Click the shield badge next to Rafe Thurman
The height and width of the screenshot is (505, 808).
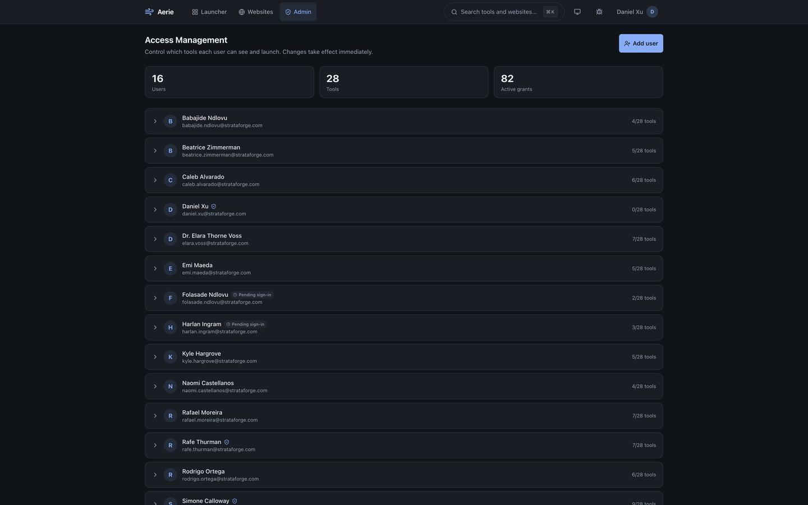[227, 442]
